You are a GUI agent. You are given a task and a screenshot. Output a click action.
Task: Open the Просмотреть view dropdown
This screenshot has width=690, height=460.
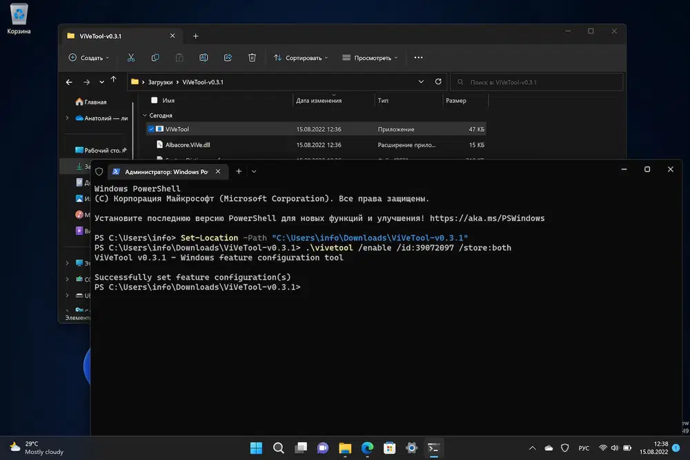[x=371, y=58]
